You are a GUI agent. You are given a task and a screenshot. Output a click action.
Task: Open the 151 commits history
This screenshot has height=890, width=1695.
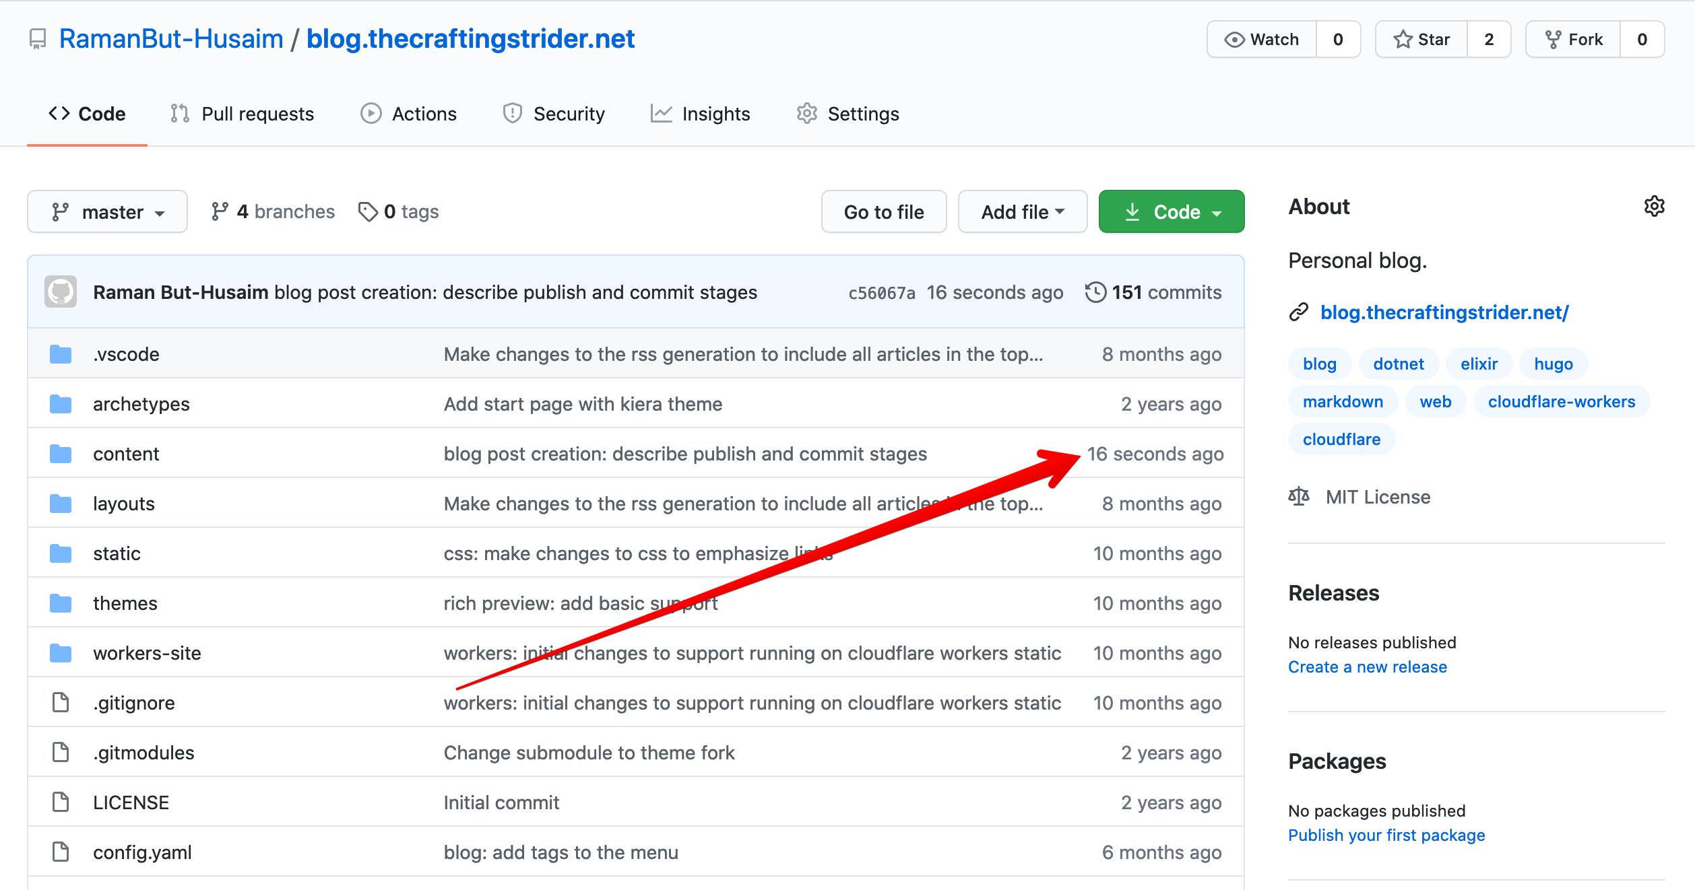(1153, 292)
